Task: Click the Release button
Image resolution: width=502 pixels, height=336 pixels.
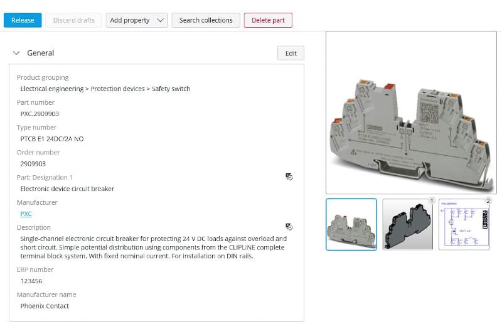Action: pyautogui.click(x=23, y=20)
